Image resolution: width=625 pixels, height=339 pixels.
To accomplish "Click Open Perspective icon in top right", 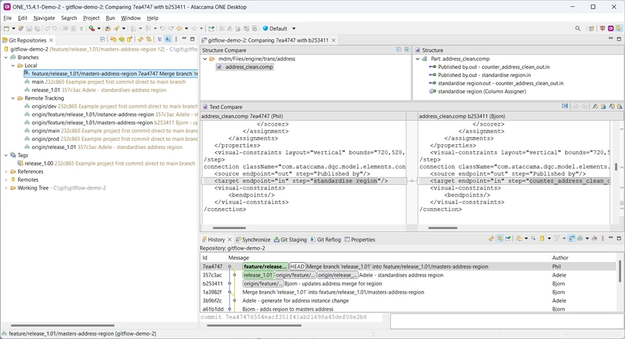I will (591, 29).
